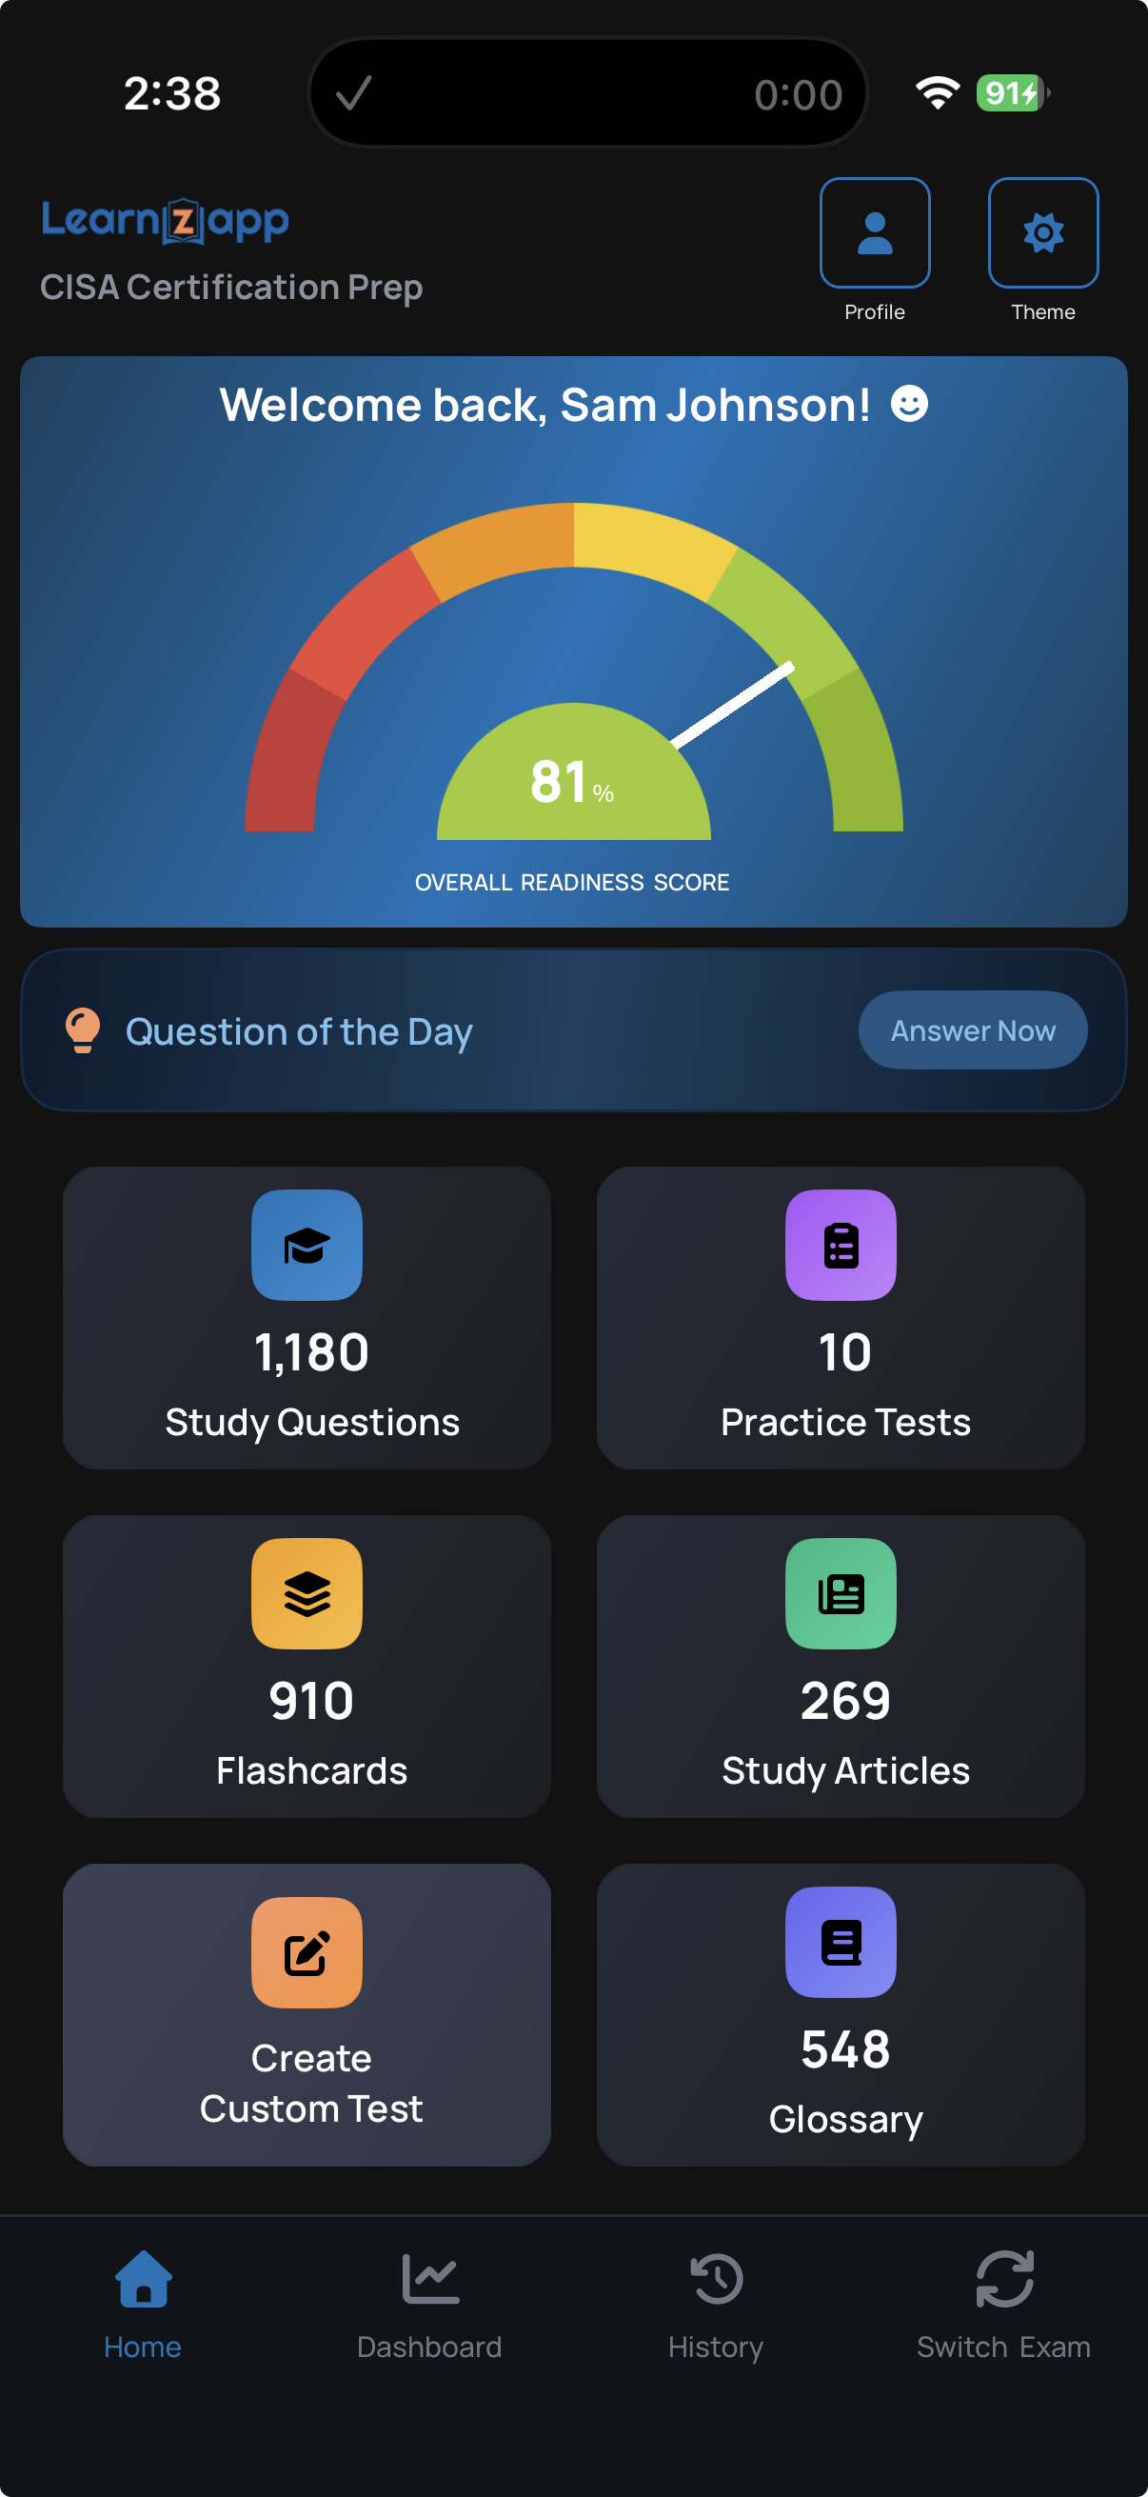Tap the Theme gear icon
1148x2497 pixels.
click(1042, 233)
